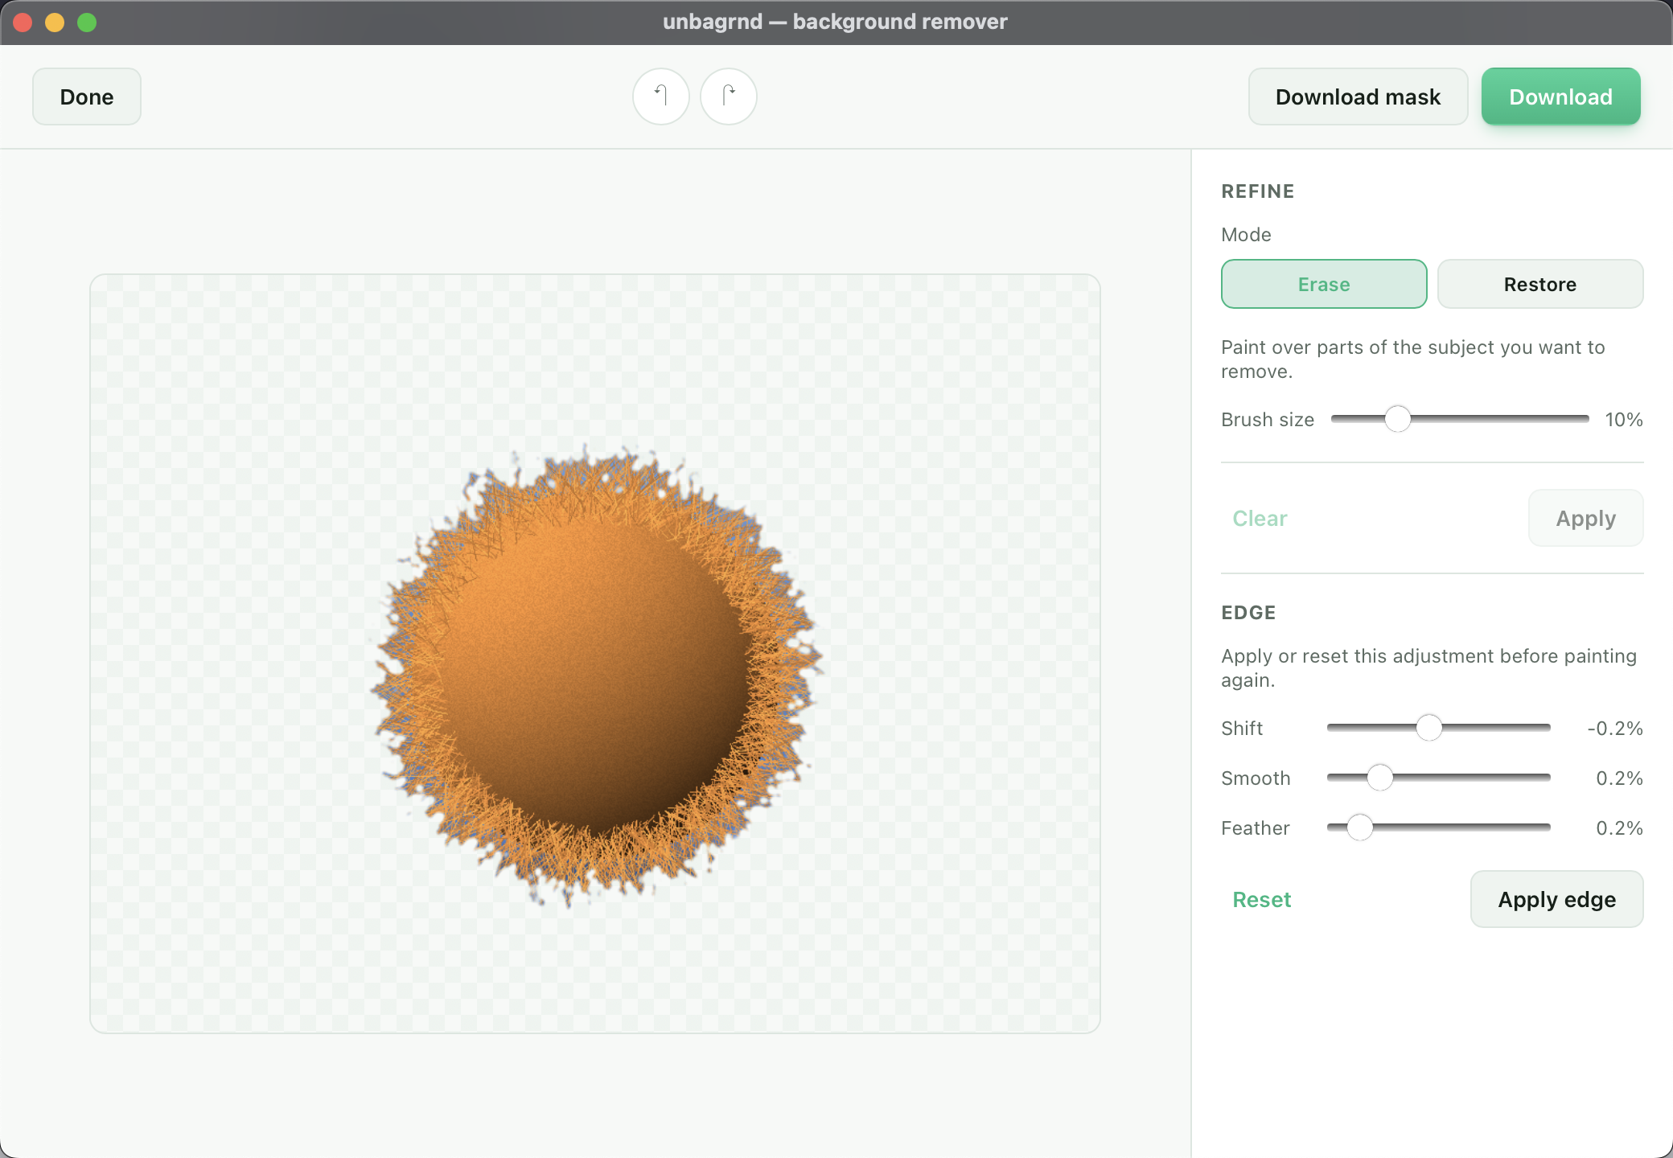Click the -0.2% Shift value
Image resolution: width=1673 pixels, height=1158 pixels.
click(1614, 729)
